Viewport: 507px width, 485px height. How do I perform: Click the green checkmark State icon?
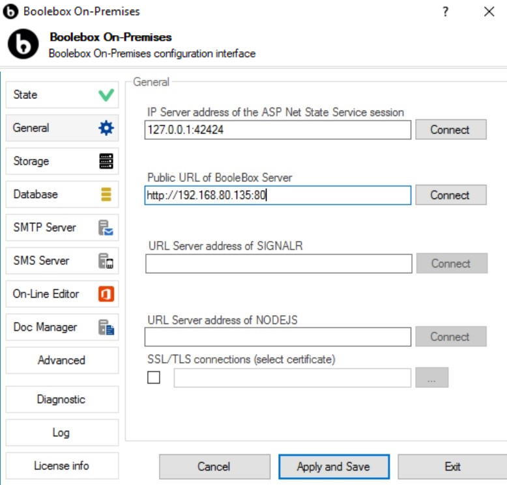tap(106, 94)
